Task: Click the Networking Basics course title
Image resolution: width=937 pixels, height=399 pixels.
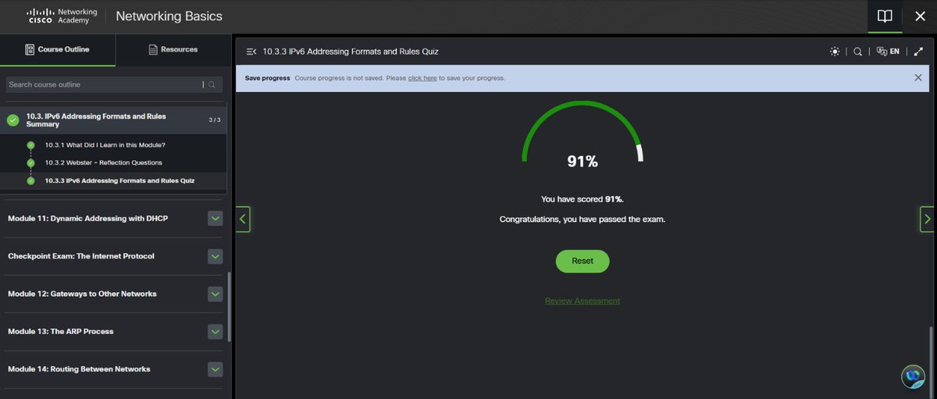Action: point(169,16)
